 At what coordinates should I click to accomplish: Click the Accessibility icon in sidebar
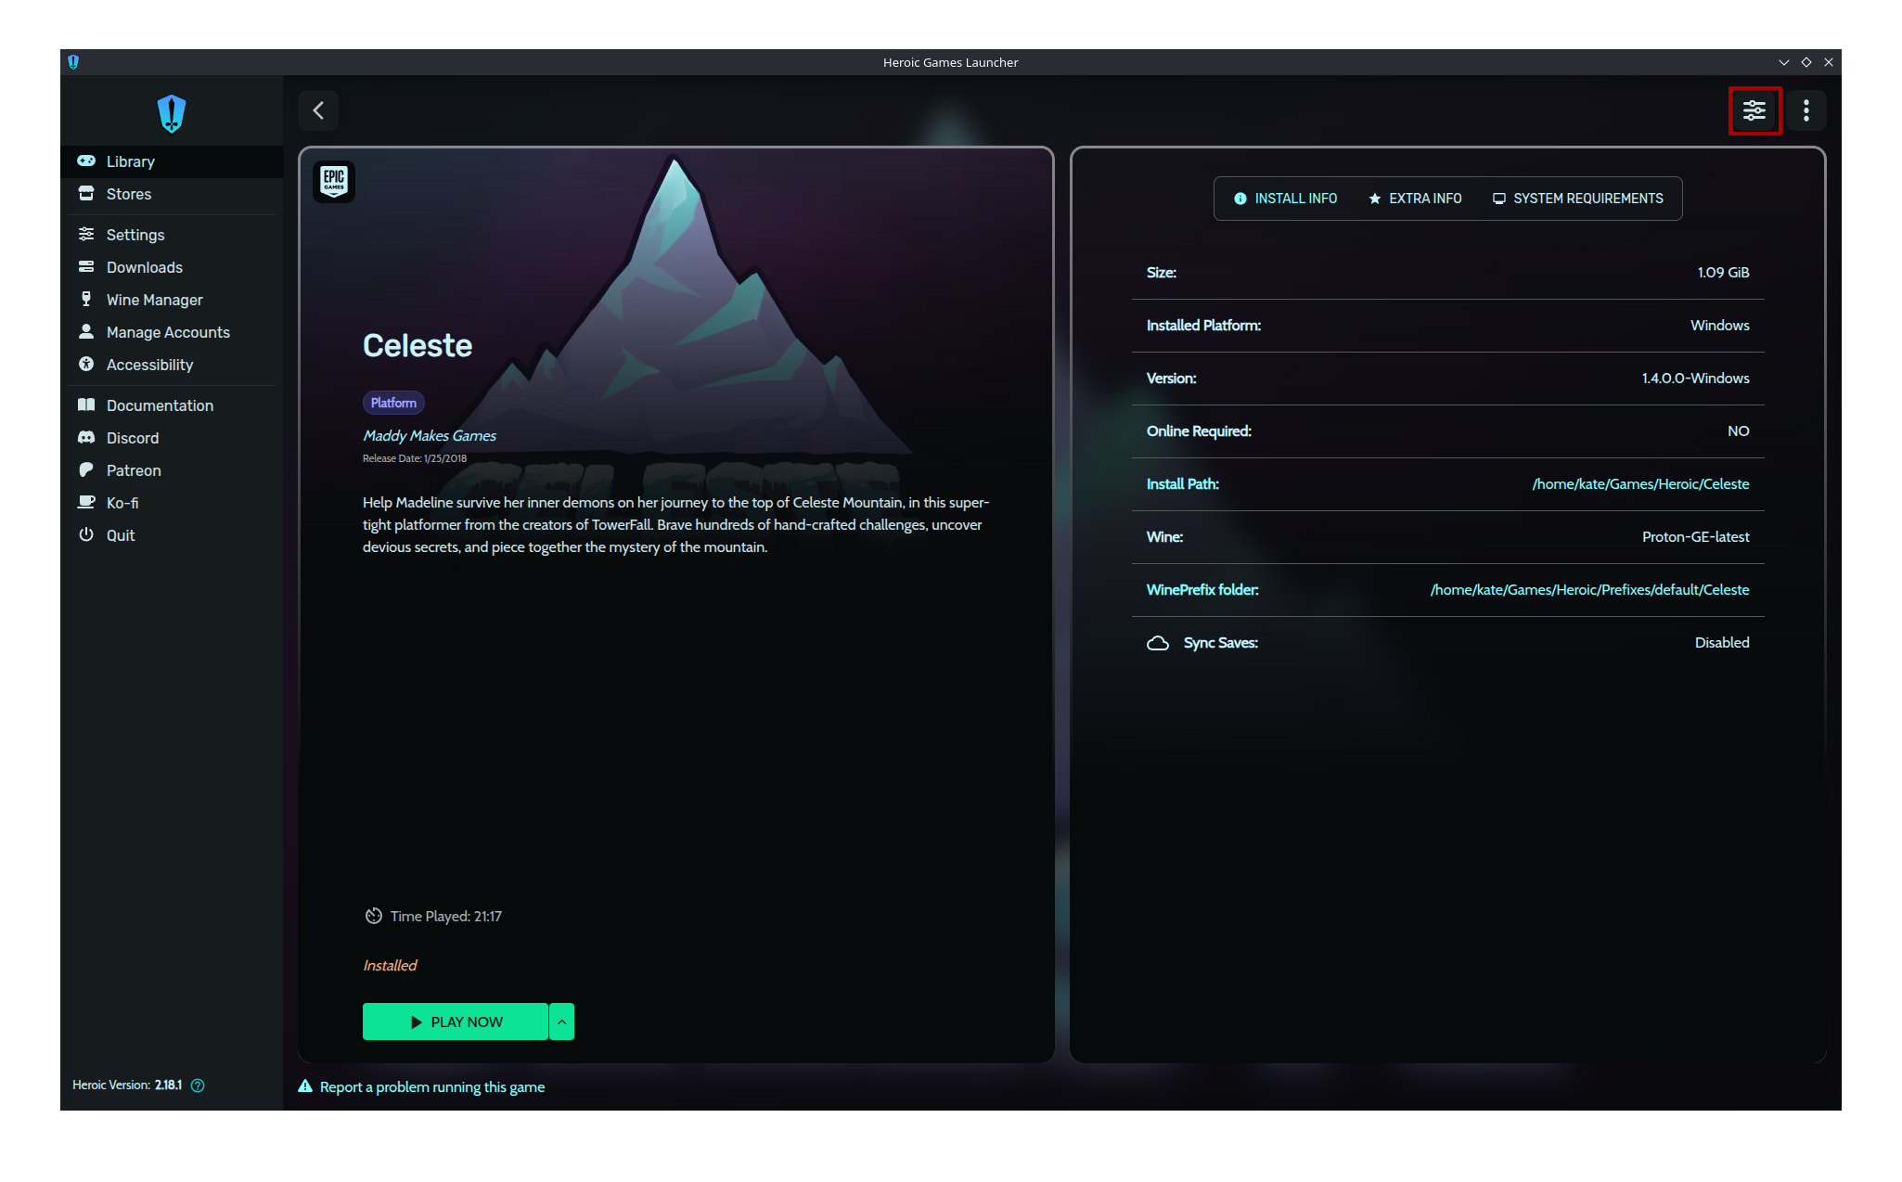(x=86, y=364)
